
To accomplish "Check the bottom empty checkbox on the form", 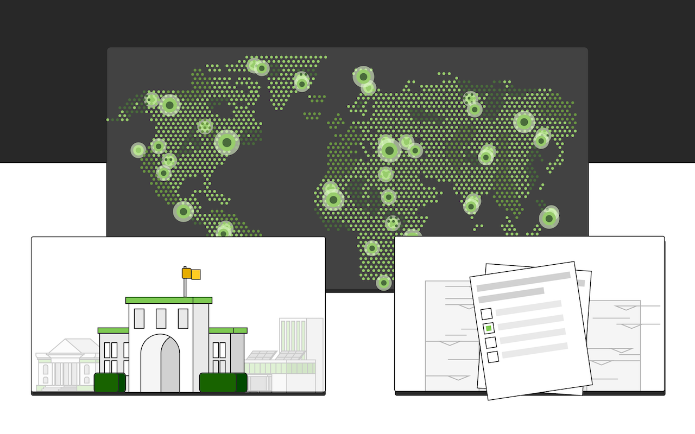I will pyautogui.click(x=493, y=357).
